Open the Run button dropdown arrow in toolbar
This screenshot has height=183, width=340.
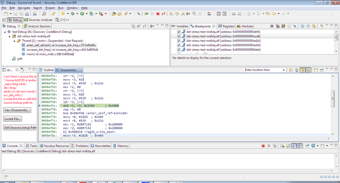point(86,14)
